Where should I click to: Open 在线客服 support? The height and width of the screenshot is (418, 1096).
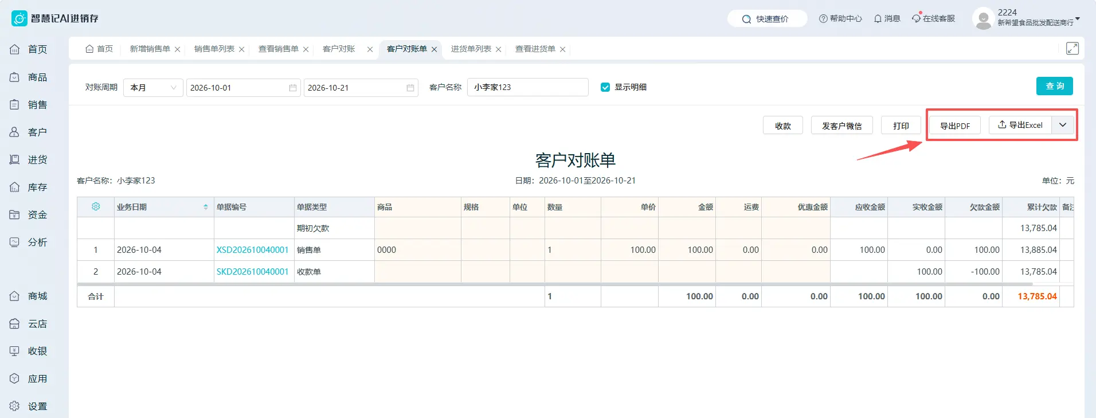934,18
